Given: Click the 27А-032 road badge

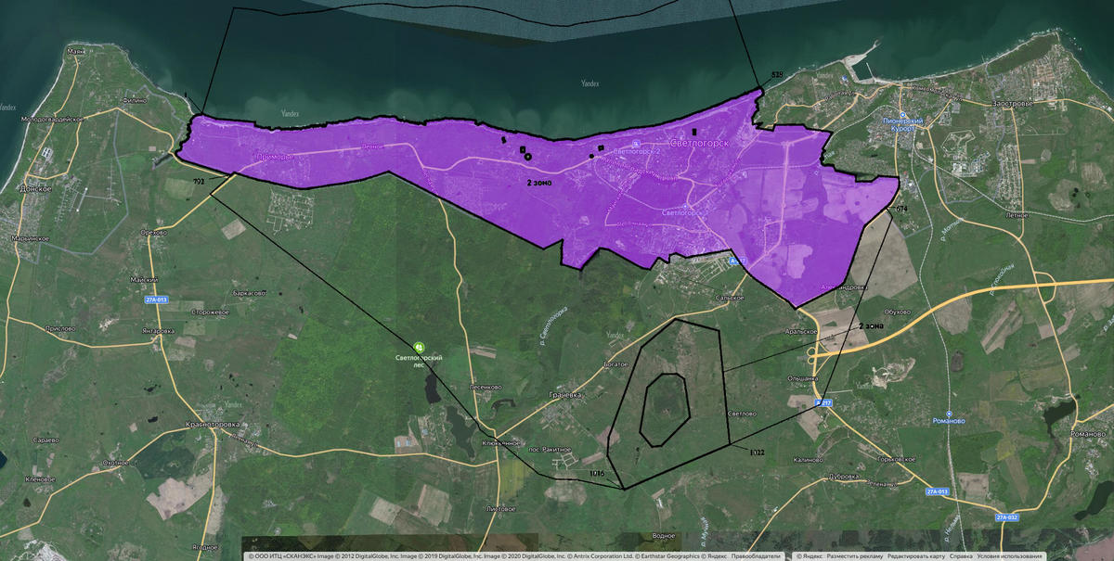Looking at the screenshot, I should coord(1006,517).
